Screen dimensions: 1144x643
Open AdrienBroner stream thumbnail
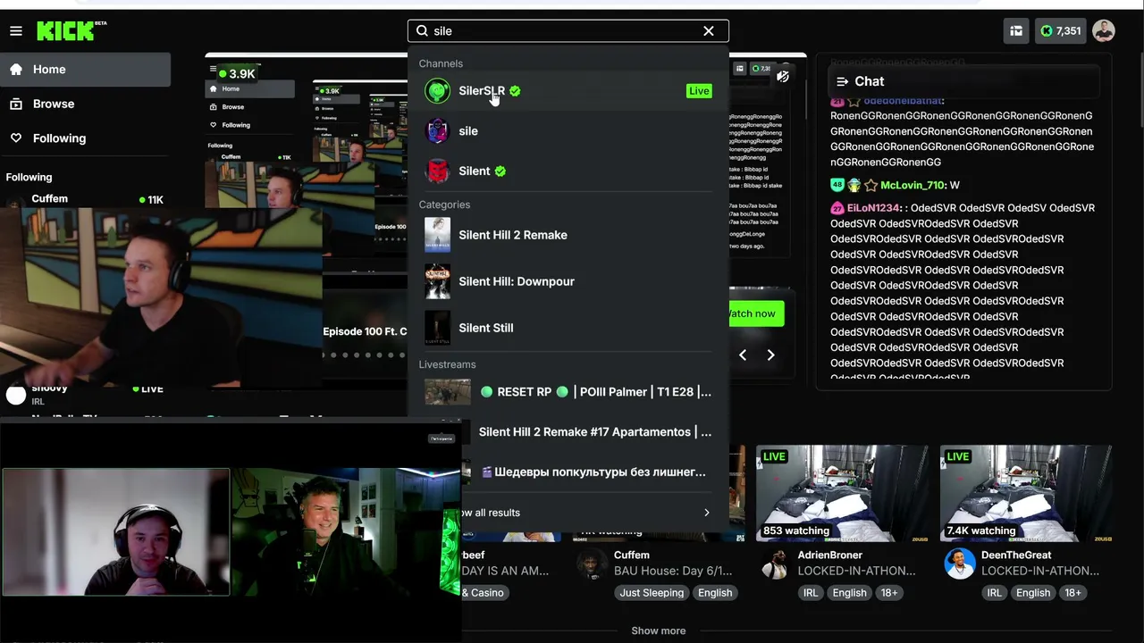[x=842, y=494]
